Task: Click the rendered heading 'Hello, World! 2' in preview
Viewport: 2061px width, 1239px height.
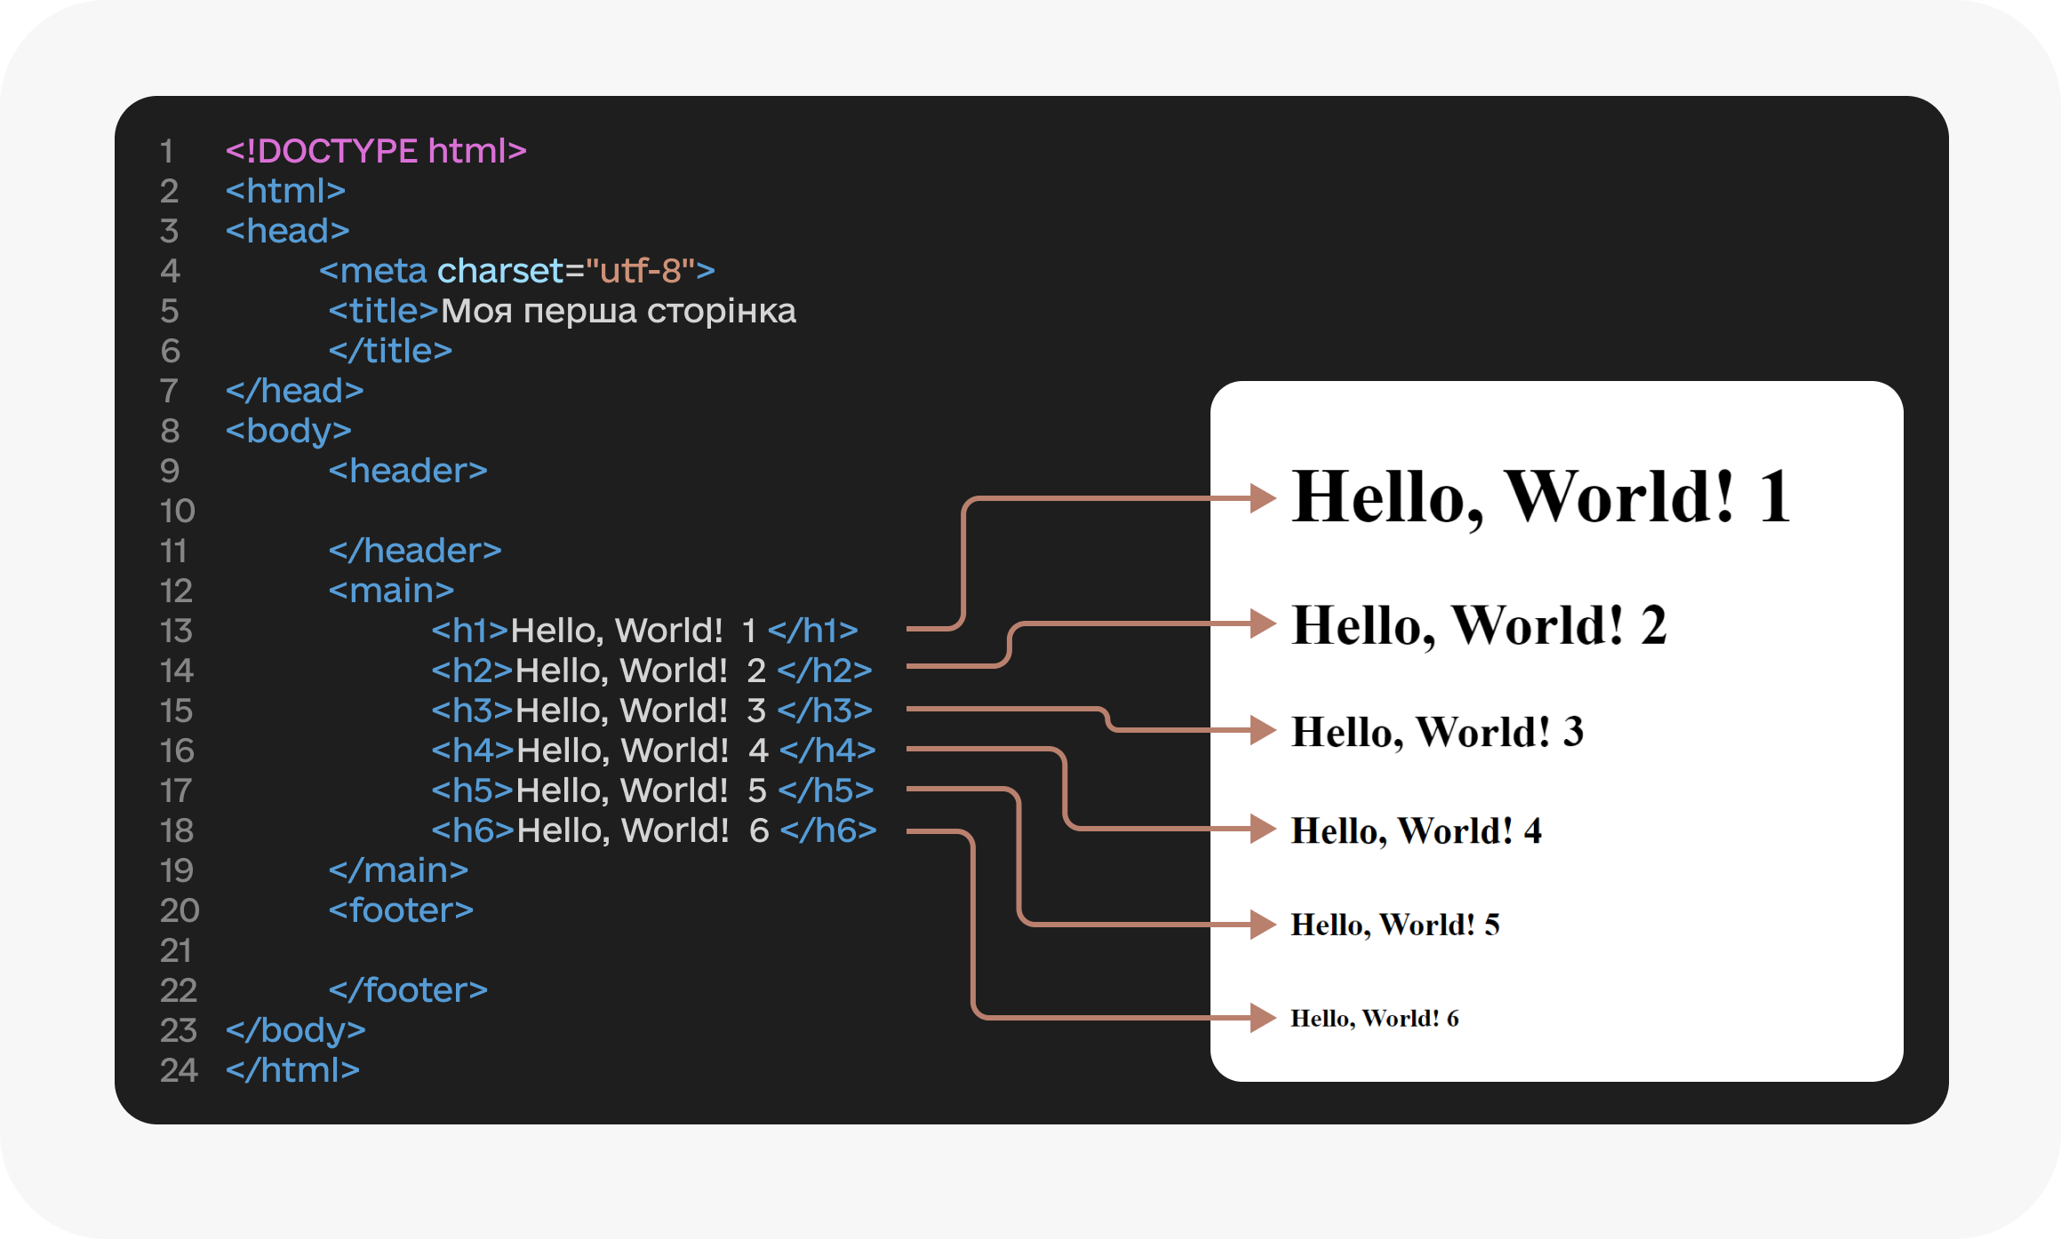Action: 1479,625
